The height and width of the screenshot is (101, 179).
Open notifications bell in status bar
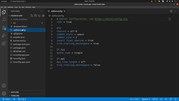click(x=175, y=99)
